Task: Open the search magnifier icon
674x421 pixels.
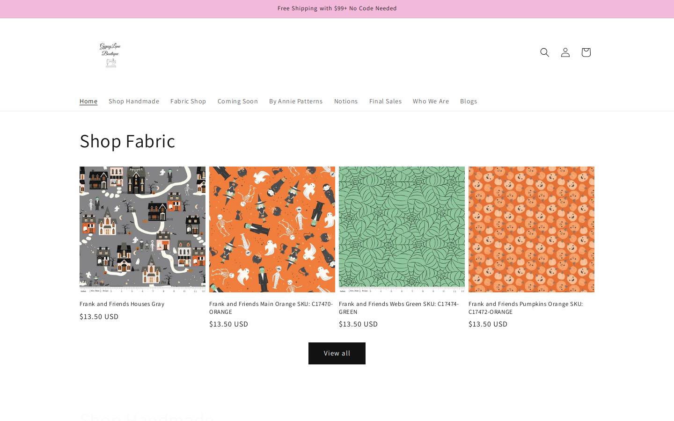Action: (544, 52)
